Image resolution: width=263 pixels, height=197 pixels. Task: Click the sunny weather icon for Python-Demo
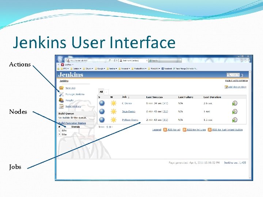click(114, 120)
